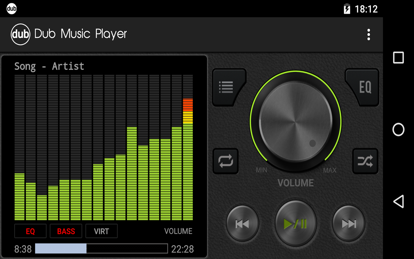Click the round volume knob
The image size is (414, 259).
[296, 121]
